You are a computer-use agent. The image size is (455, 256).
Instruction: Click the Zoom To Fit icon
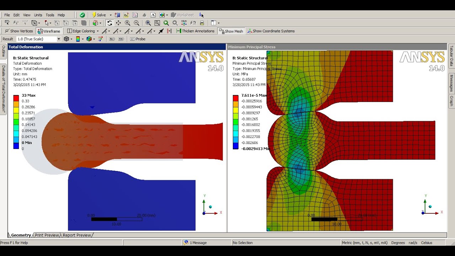point(148,23)
